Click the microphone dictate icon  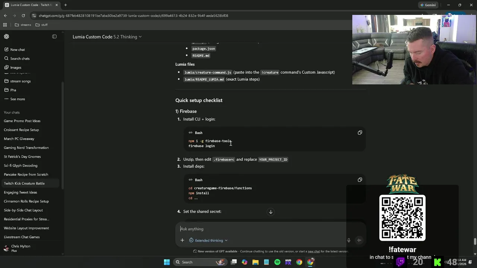point(349,240)
